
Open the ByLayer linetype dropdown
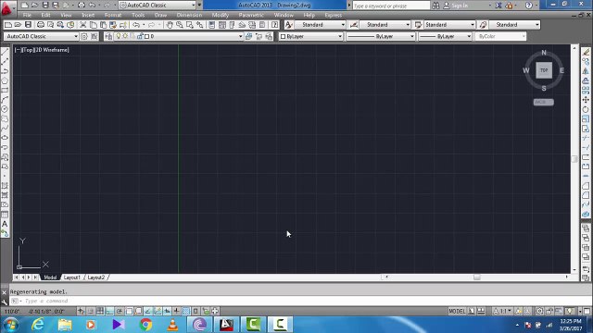click(x=381, y=36)
